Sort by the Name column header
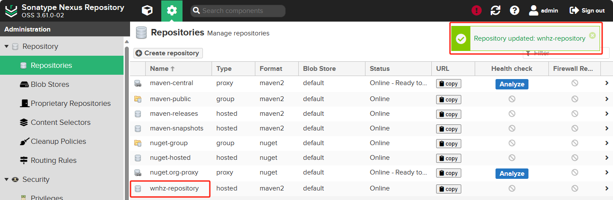The image size is (613, 200). point(179,69)
